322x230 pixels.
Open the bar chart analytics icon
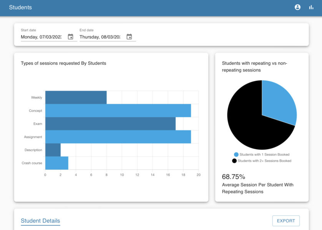[x=311, y=7]
